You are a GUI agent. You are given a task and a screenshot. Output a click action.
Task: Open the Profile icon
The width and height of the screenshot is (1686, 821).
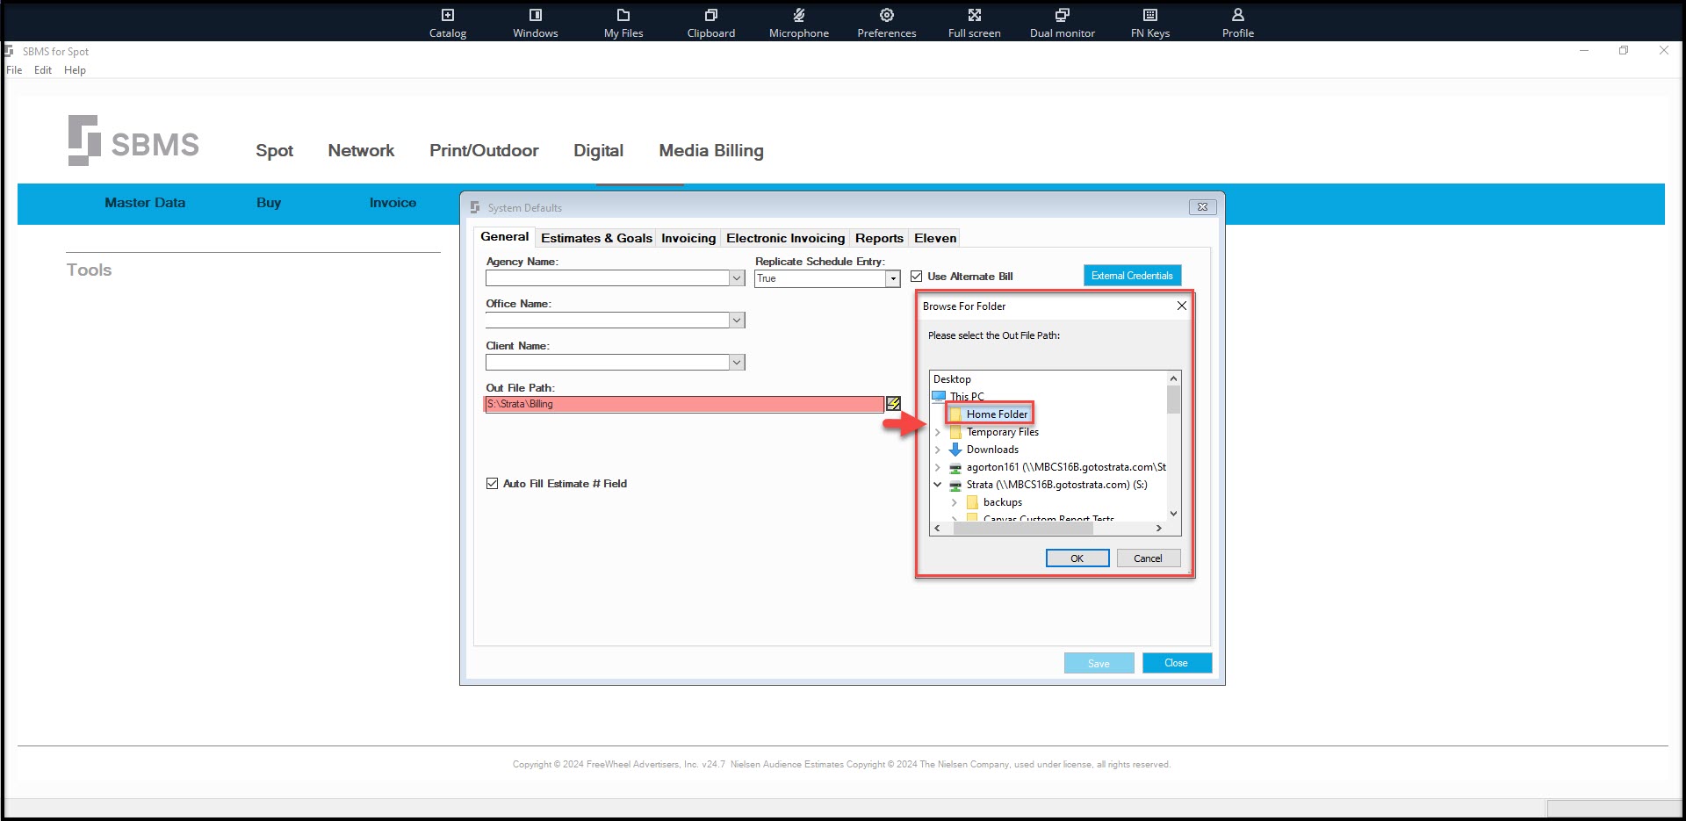(x=1238, y=15)
